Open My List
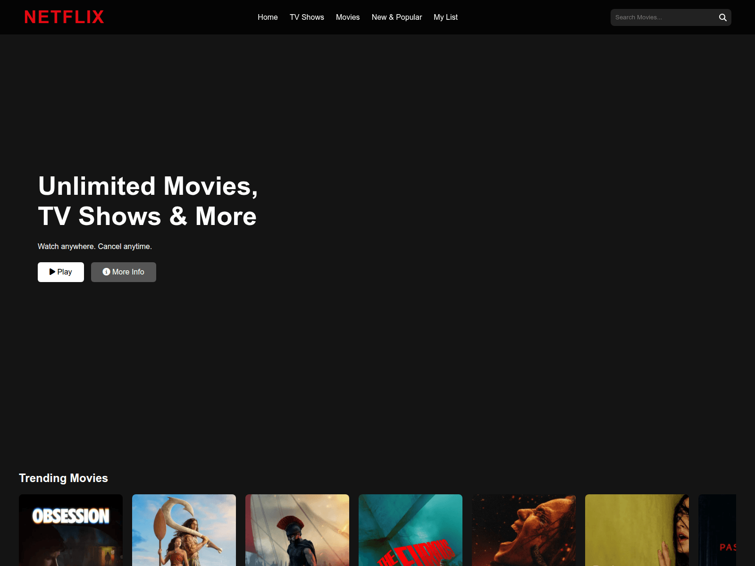 (x=446, y=17)
